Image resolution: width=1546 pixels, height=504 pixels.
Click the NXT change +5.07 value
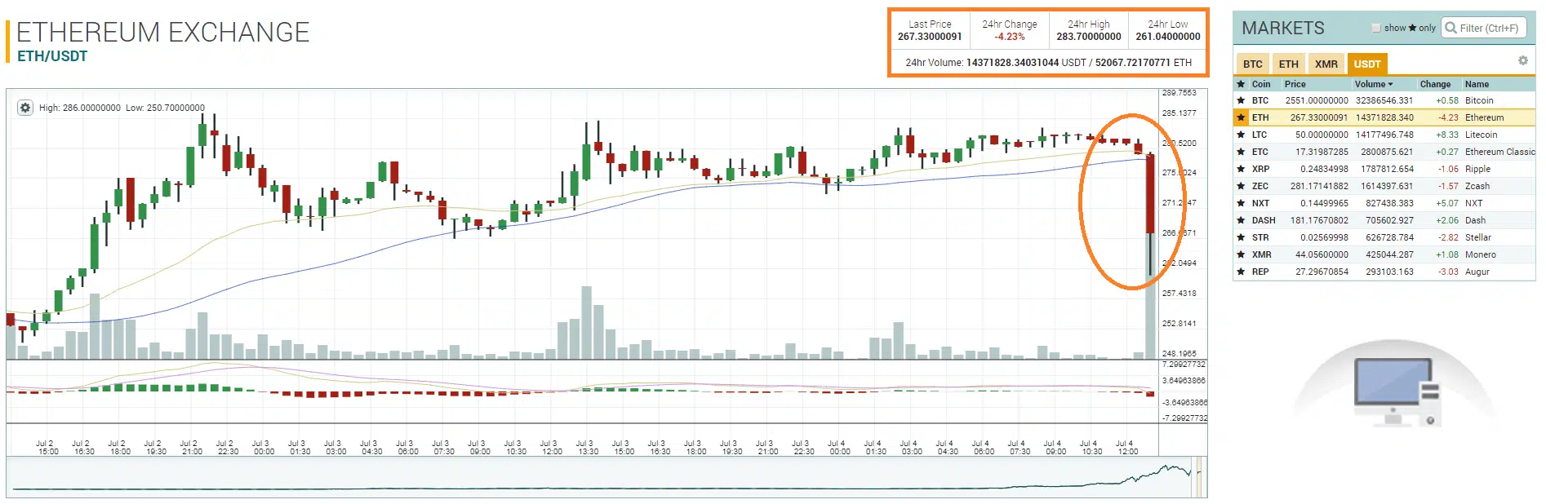point(1447,203)
